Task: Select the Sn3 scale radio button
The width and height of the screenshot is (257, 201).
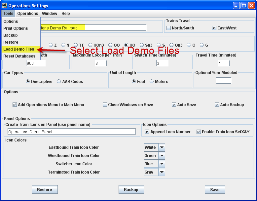Action: click(x=142, y=45)
